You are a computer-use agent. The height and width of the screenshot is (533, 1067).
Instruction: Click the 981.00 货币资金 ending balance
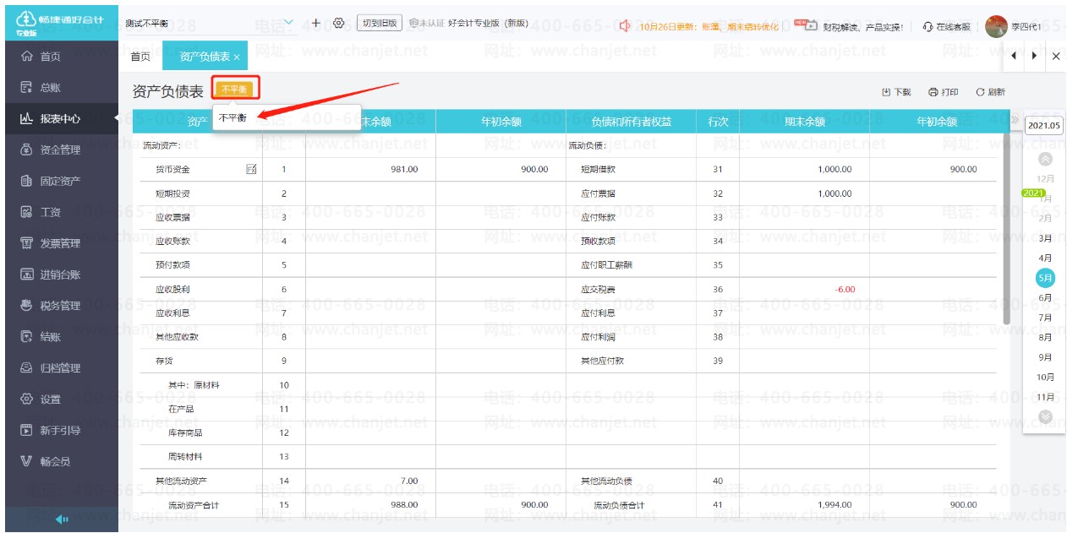404,170
